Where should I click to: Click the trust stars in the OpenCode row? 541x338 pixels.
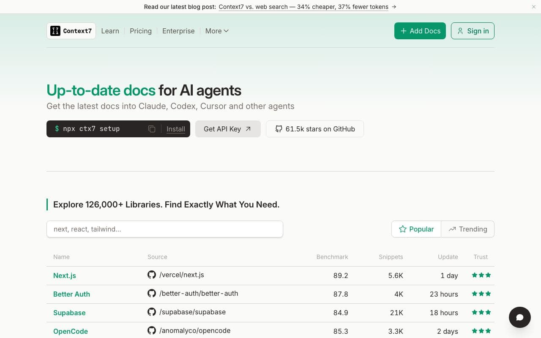(481, 331)
